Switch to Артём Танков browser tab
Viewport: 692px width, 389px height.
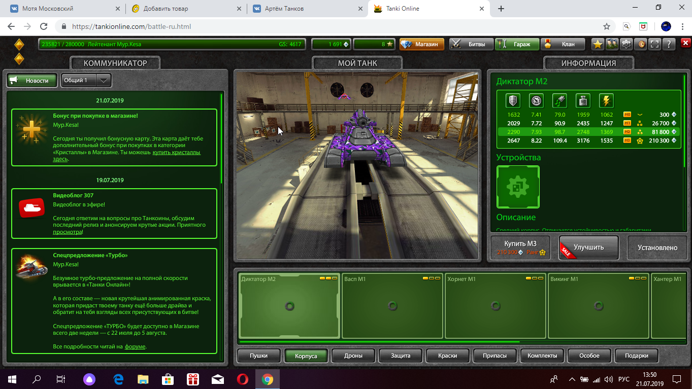point(308,9)
